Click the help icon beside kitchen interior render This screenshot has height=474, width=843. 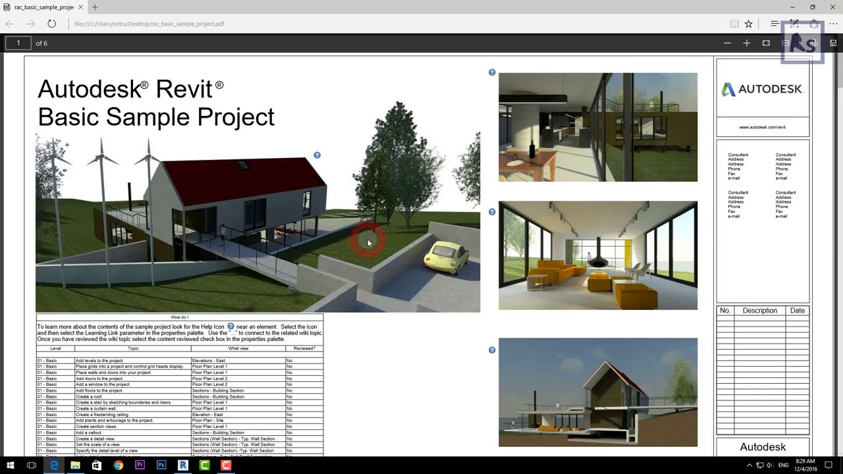[x=492, y=72]
